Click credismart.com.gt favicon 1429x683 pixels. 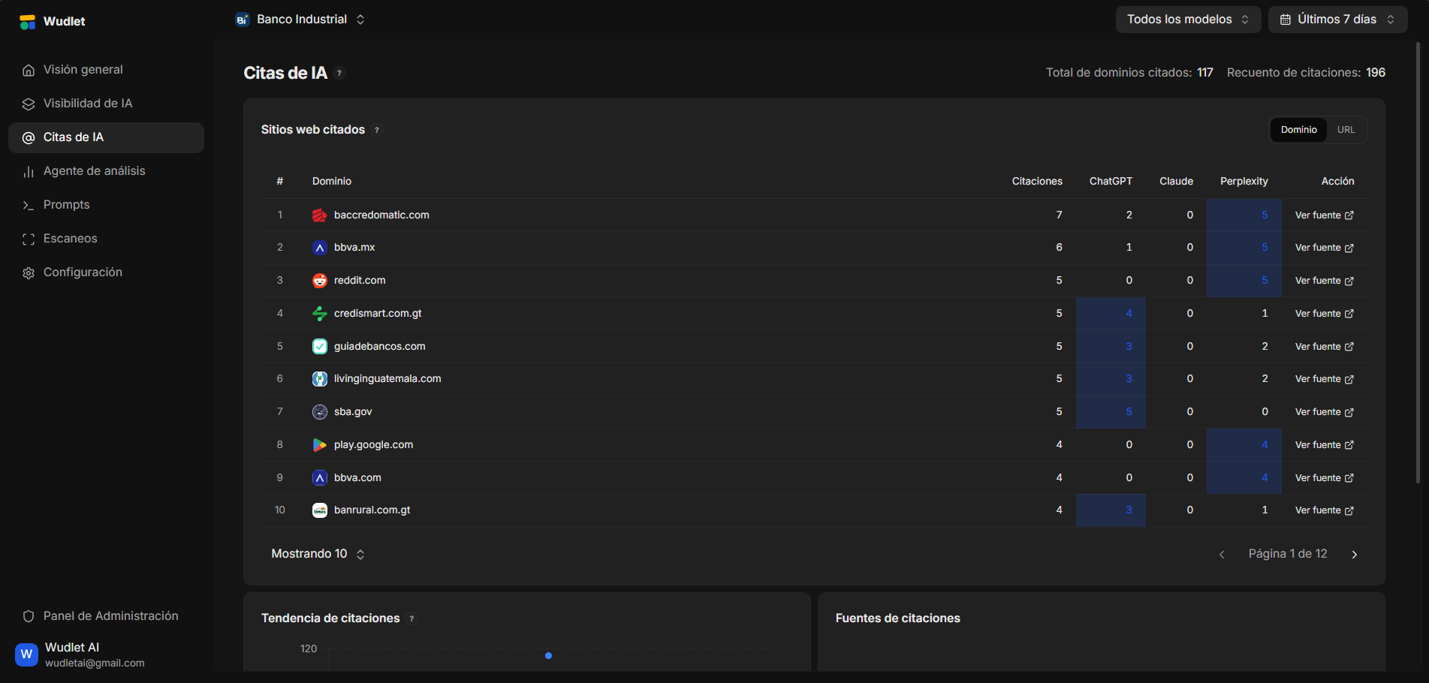coord(320,314)
